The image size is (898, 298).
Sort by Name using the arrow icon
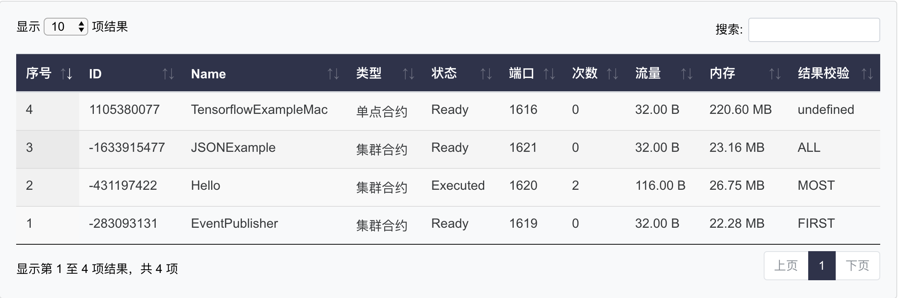[333, 74]
